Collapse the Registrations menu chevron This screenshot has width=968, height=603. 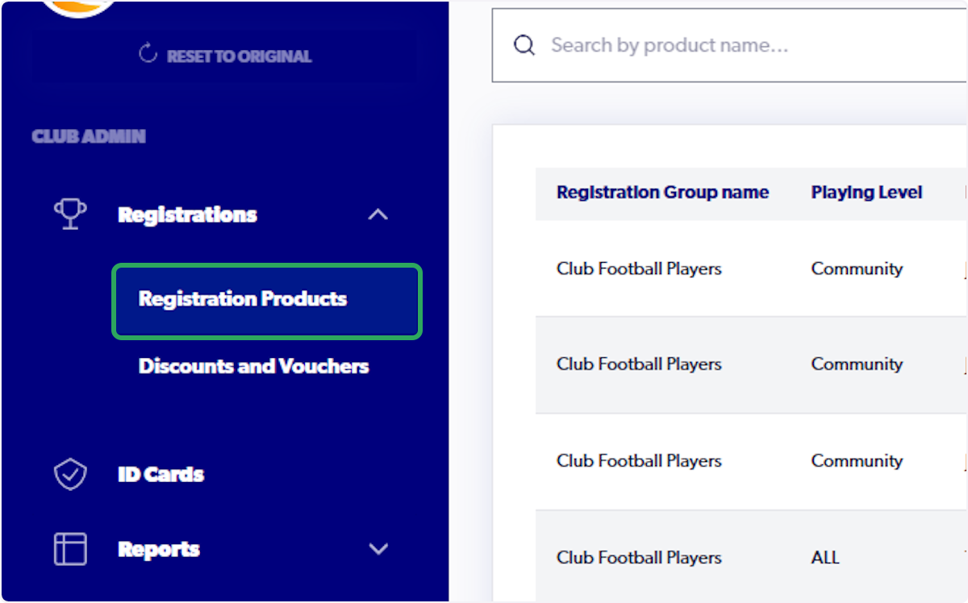378,214
